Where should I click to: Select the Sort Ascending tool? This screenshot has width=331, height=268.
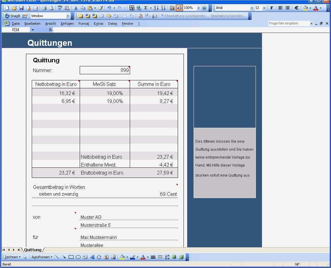(x=156, y=8)
